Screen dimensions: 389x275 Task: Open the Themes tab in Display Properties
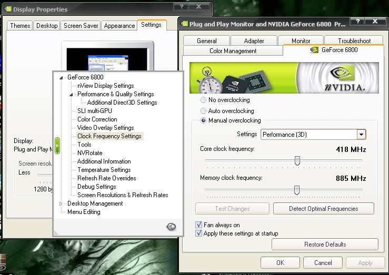[x=20, y=26]
